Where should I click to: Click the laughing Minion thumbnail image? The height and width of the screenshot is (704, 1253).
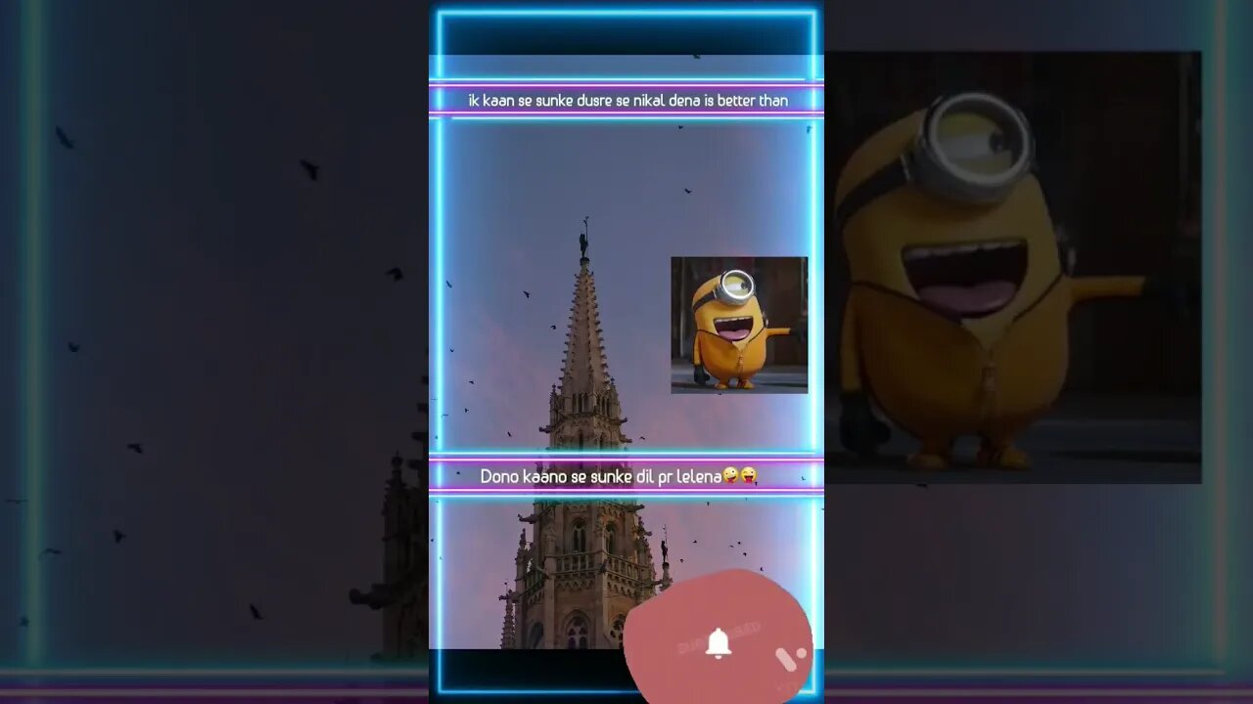tap(739, 325)
